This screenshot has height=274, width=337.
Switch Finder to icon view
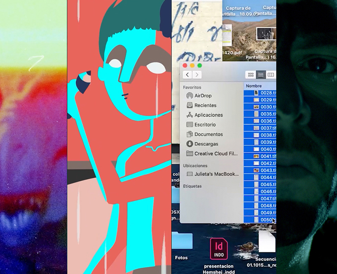(251, 75)
